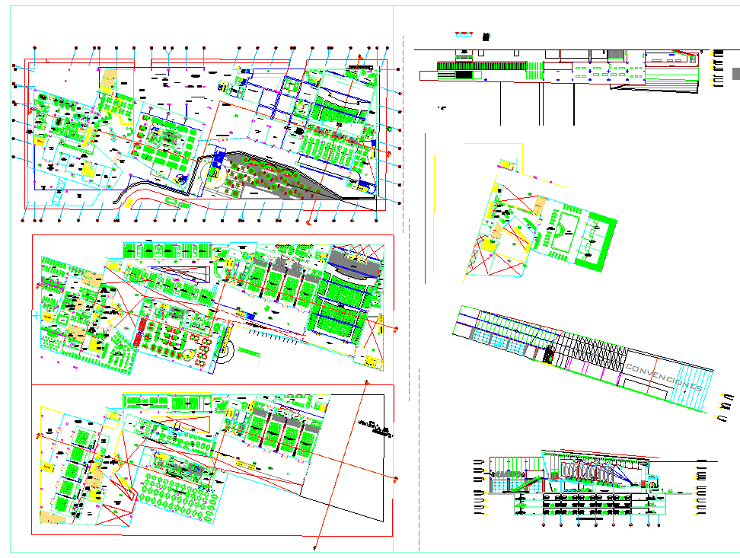Select the tan filled area in bottom-left plan
The height and width of the screenshot is (558, 740).
coord(52,518)
